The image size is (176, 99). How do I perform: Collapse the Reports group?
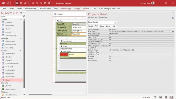tap(21, 83)
